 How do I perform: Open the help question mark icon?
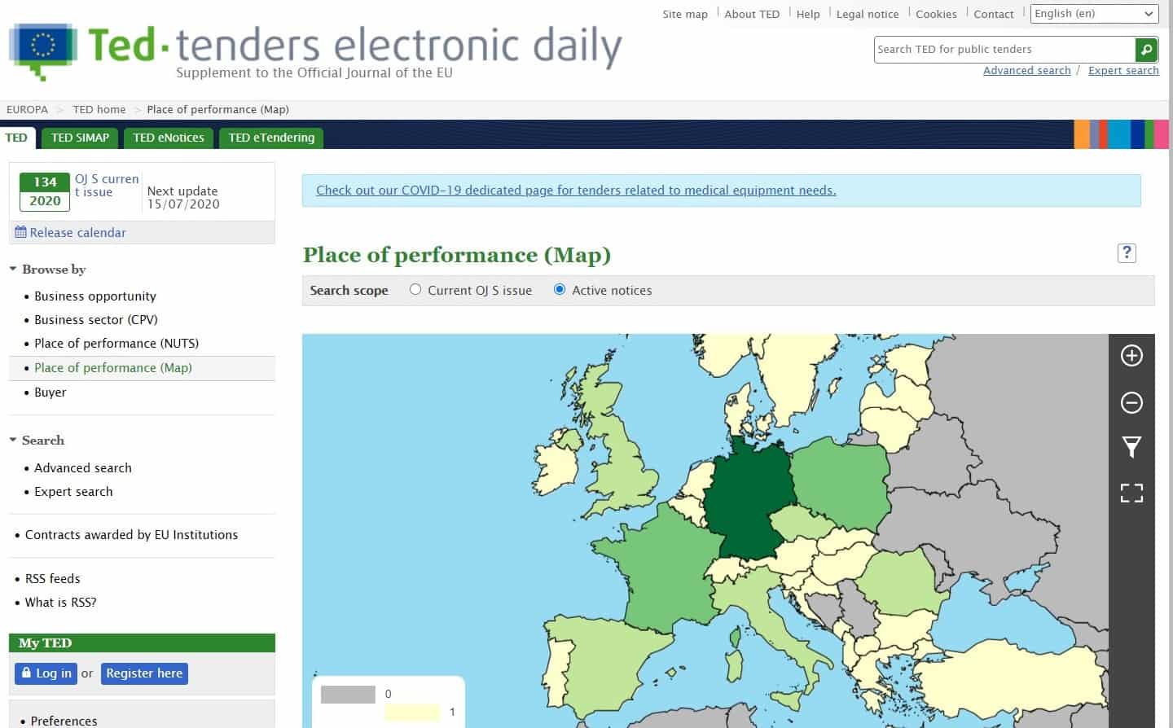pos(1126,253)
